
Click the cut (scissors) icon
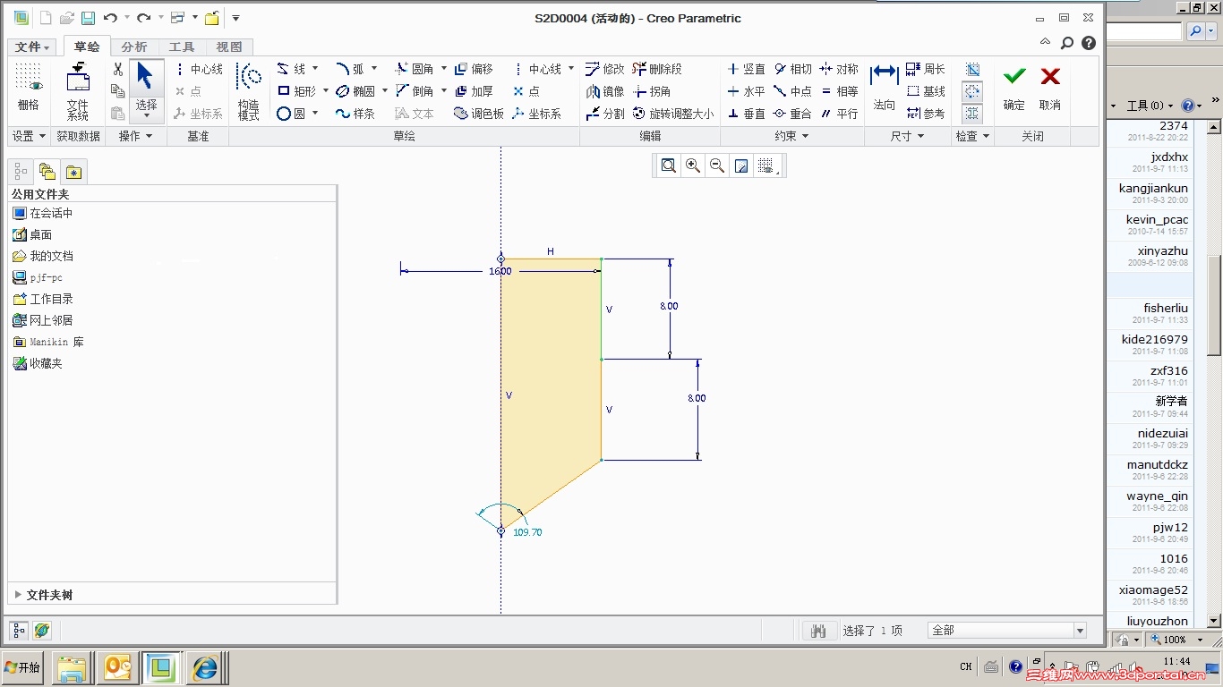[x=117, y=69]
